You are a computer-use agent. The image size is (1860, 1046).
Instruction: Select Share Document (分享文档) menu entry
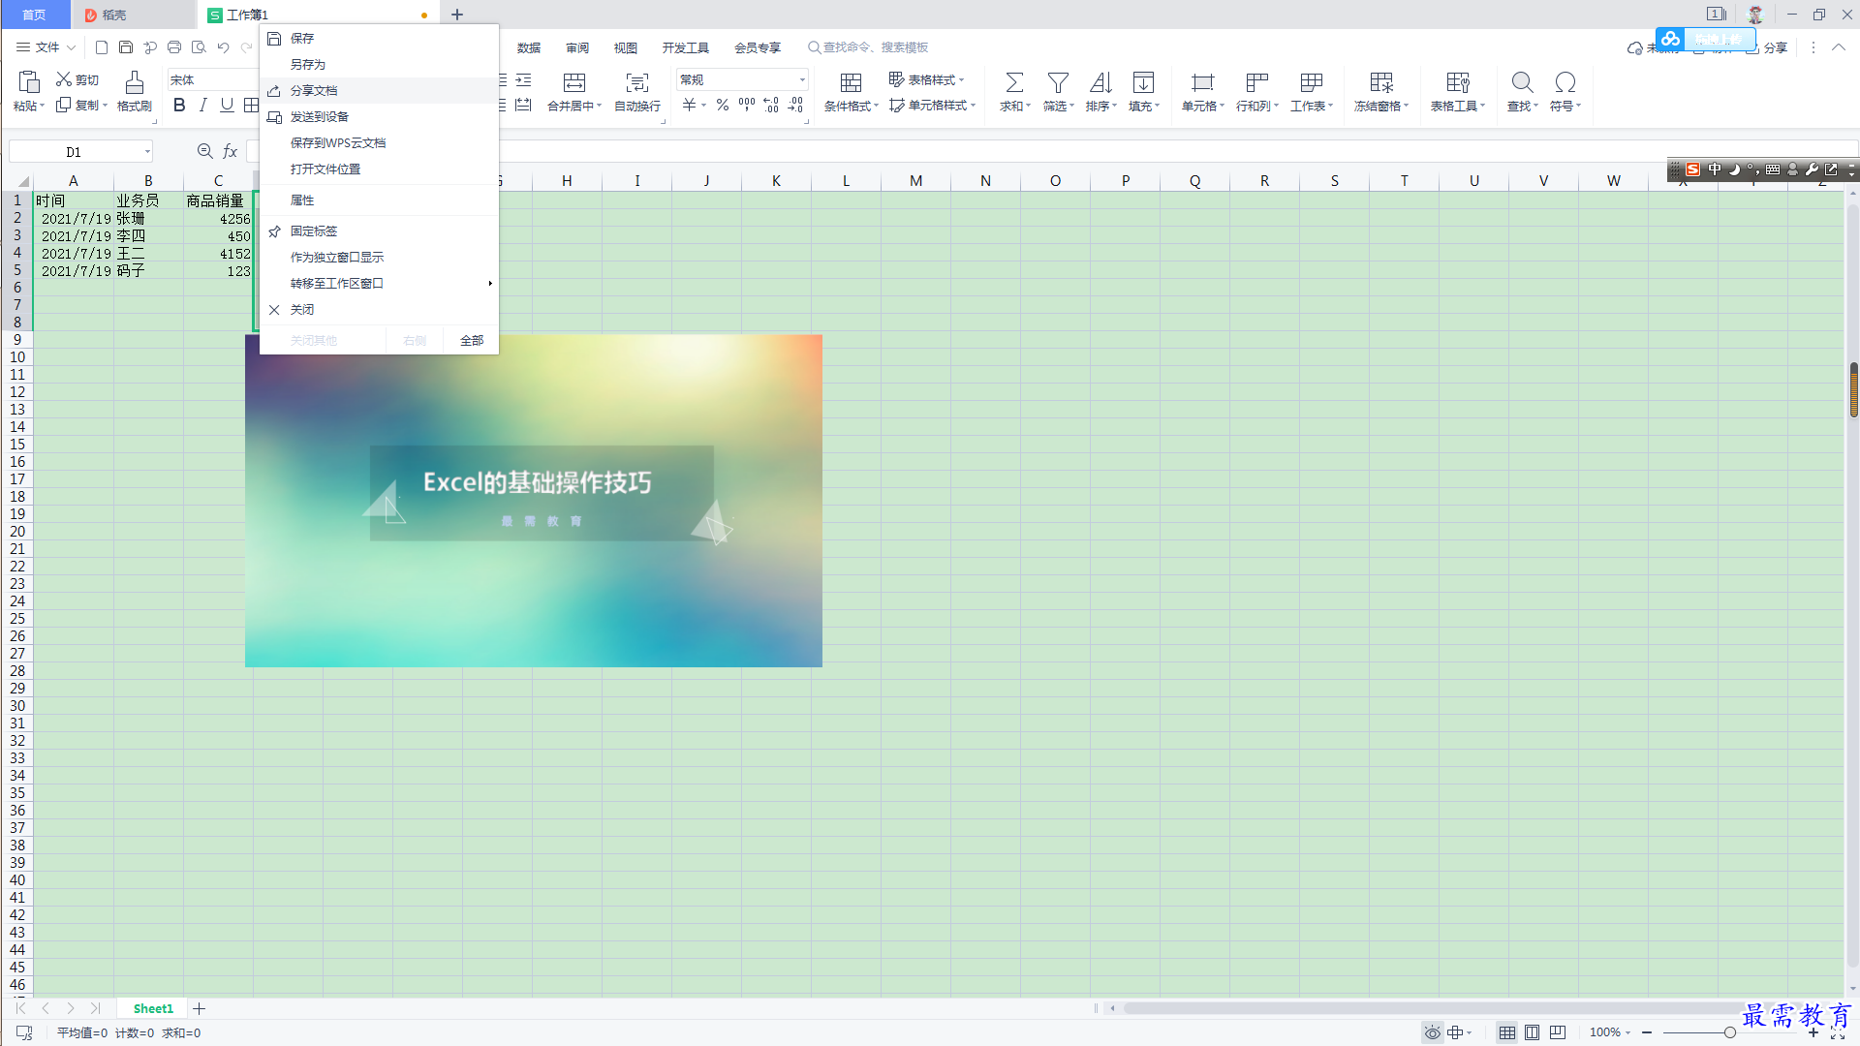[379, 90]
